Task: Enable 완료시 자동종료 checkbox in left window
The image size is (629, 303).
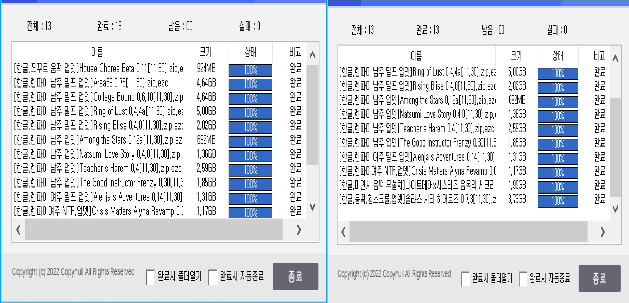Action: (x=213, y=277)
